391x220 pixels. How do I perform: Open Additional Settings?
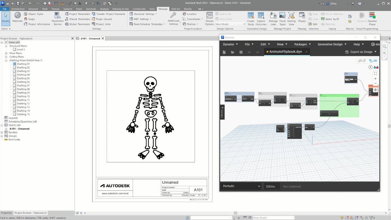click(173, 19)
